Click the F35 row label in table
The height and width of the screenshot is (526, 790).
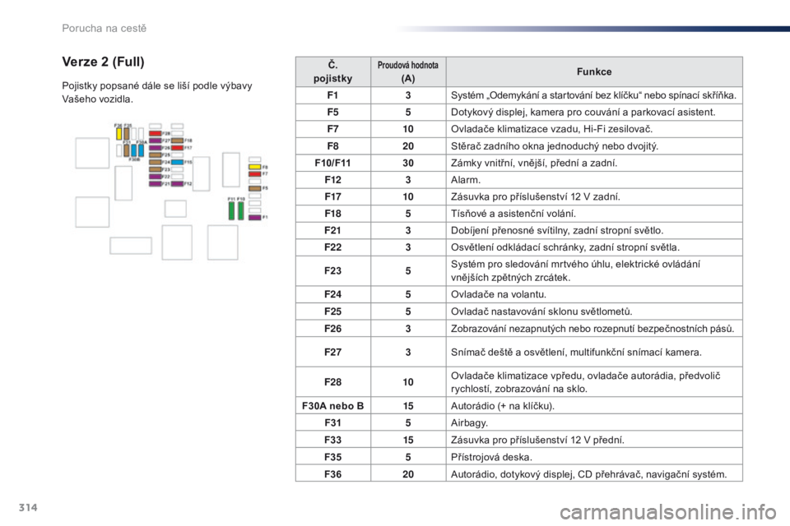pos(333,457)
